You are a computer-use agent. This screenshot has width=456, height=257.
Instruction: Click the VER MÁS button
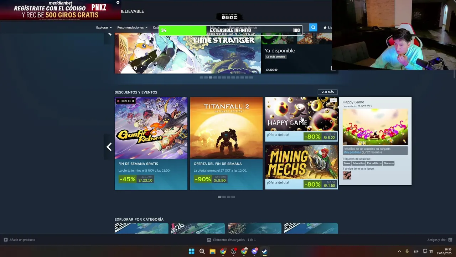click(328, 92)
